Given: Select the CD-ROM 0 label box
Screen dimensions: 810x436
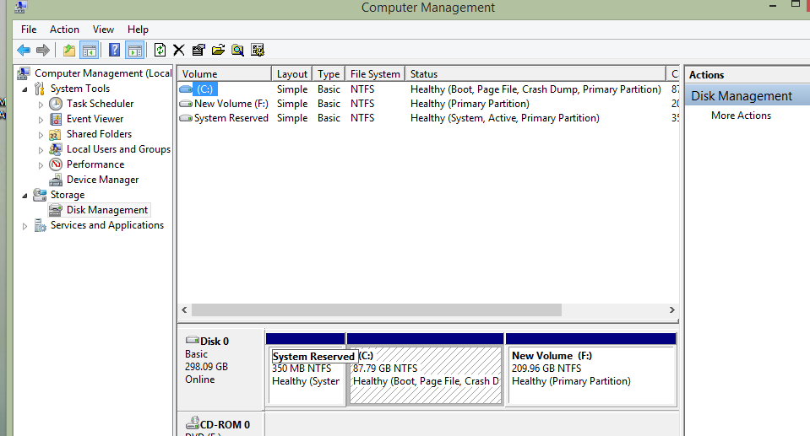Looking at the screenshot, I should point(221,425).
